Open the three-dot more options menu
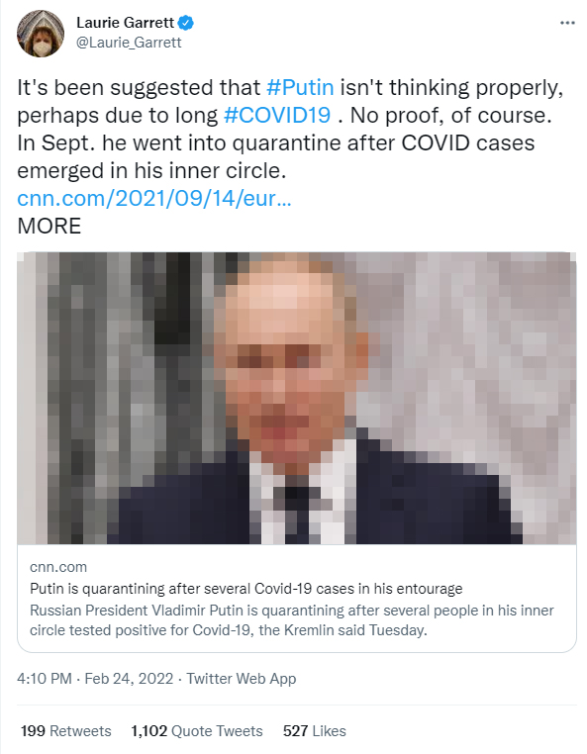587x754 pixels. pyautogui.click(x=567, y=23)
